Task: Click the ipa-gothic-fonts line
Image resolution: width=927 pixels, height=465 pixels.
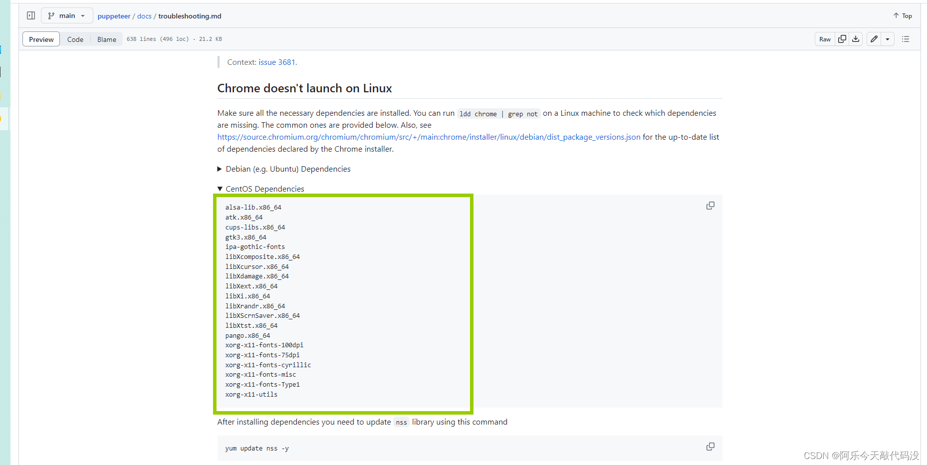Action: tap(255, 246)
